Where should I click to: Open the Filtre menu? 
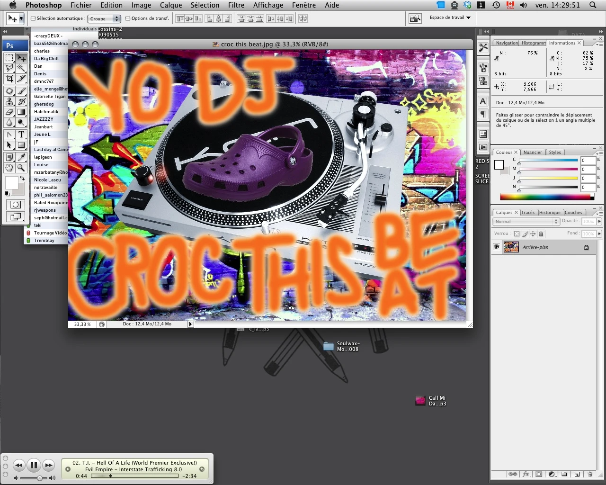[236, 5]
